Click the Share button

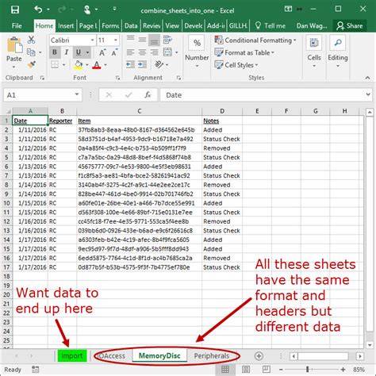[x=350, y=26]
